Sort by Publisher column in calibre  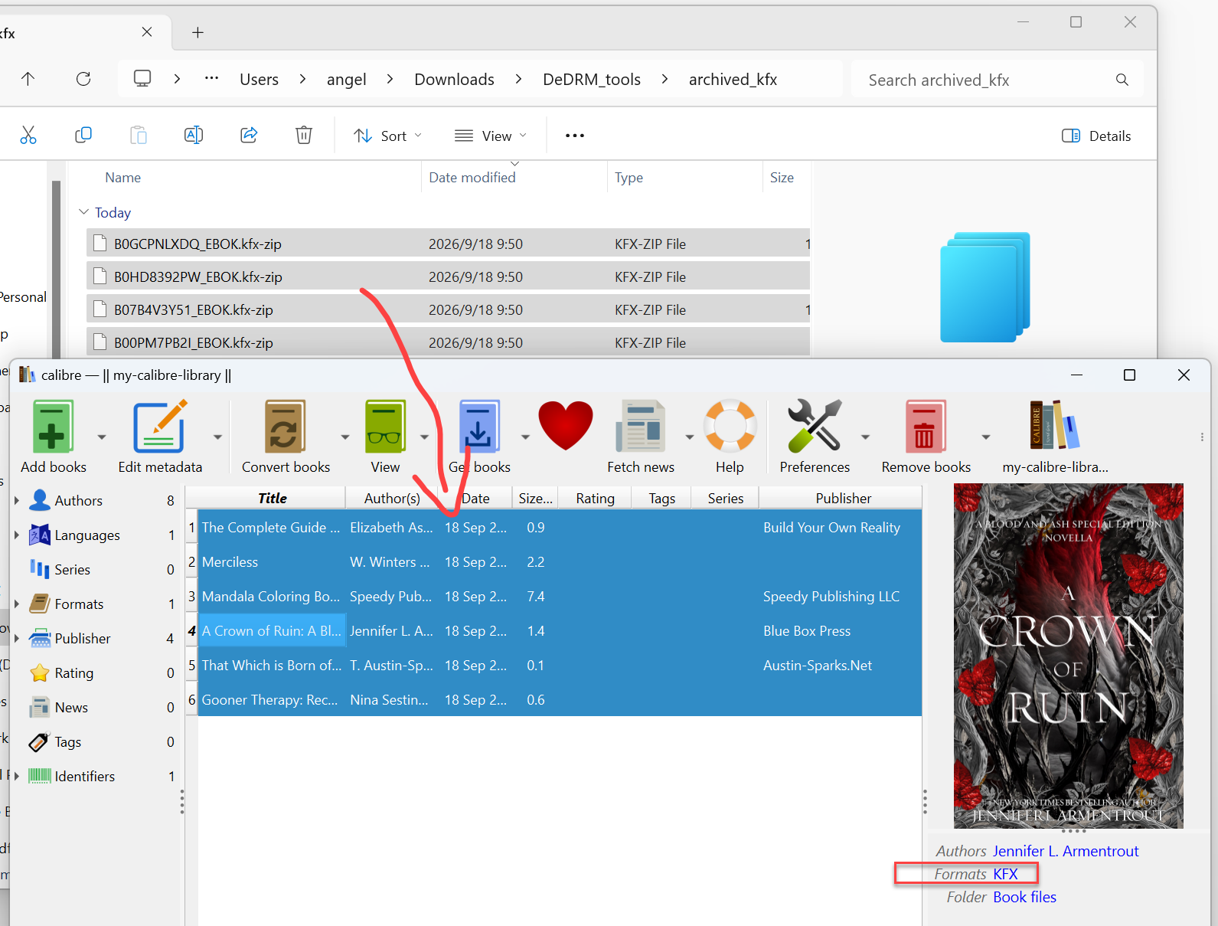pyautogui.click(x=843, y=498)
